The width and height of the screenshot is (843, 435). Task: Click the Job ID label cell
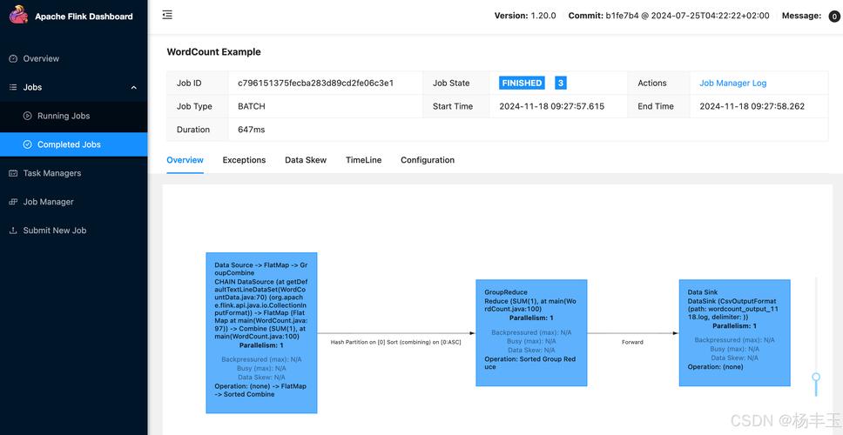[198, 84]
